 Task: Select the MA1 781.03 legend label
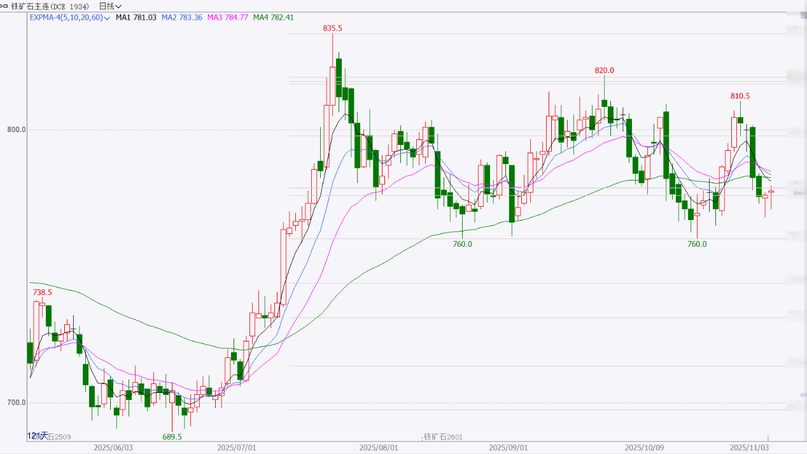[136, 17]
